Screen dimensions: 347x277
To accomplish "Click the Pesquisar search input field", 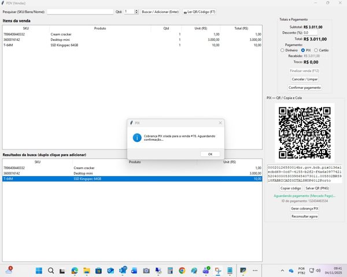I will pos(80,12).
